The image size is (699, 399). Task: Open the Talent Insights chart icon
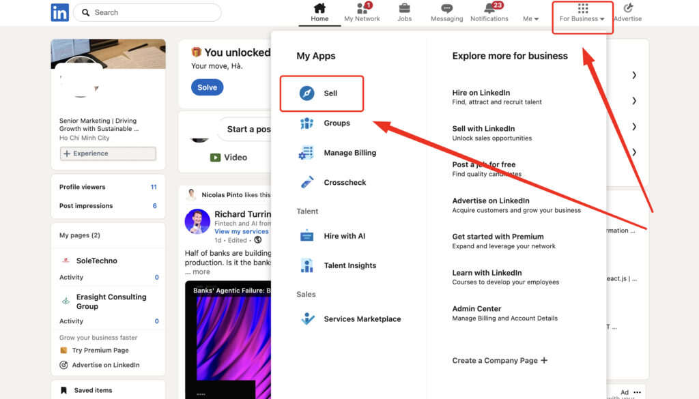coord(306,265)
